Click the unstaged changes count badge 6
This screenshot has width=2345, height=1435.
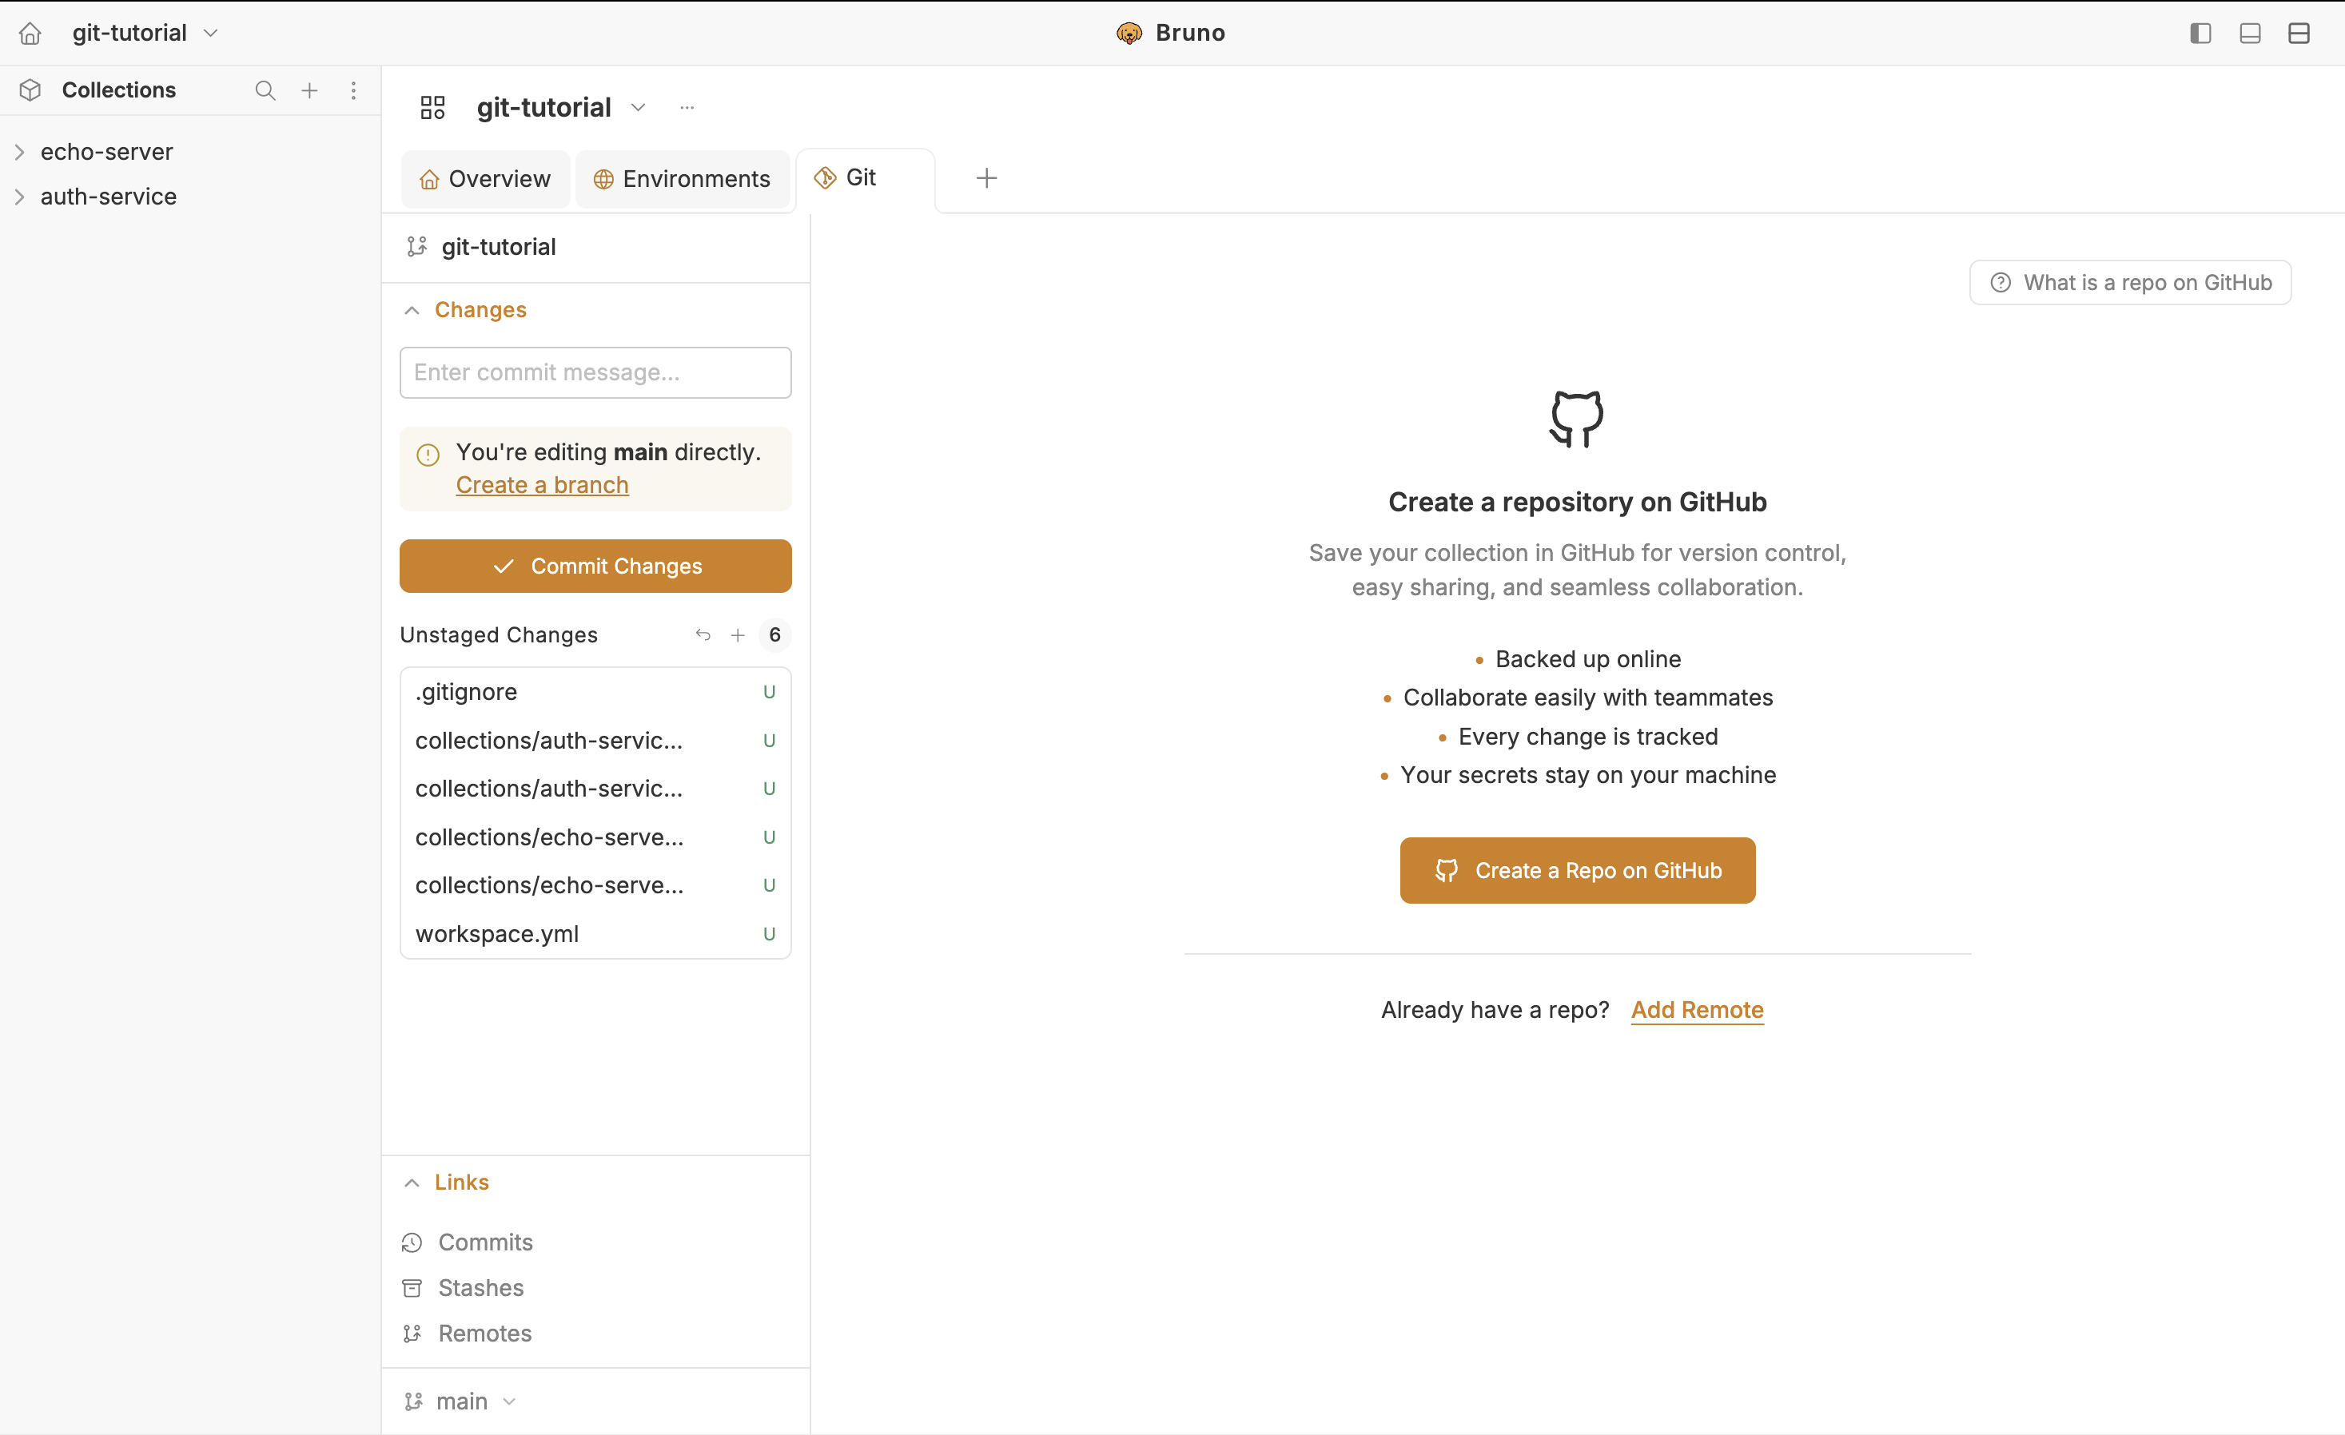coord(774,634)
